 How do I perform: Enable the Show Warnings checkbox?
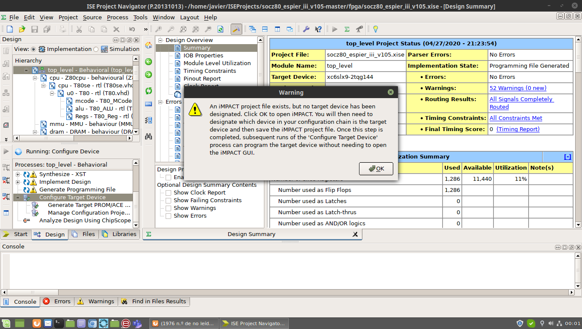168,208
